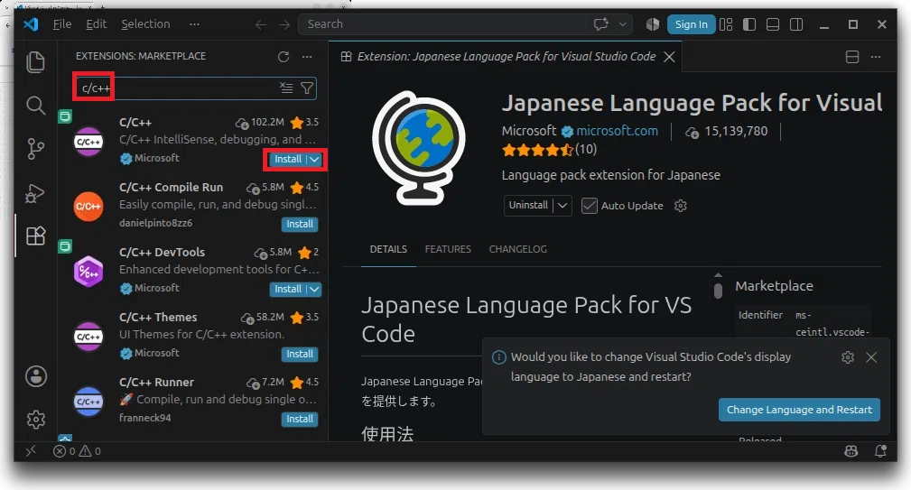Select C/C++ Compile Run in list
The width and height of the screenshot is (911, 490).
click(x=193, y=205)
